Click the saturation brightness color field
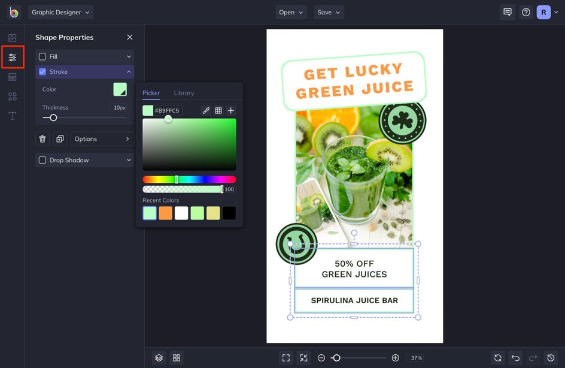 [189, 144]
